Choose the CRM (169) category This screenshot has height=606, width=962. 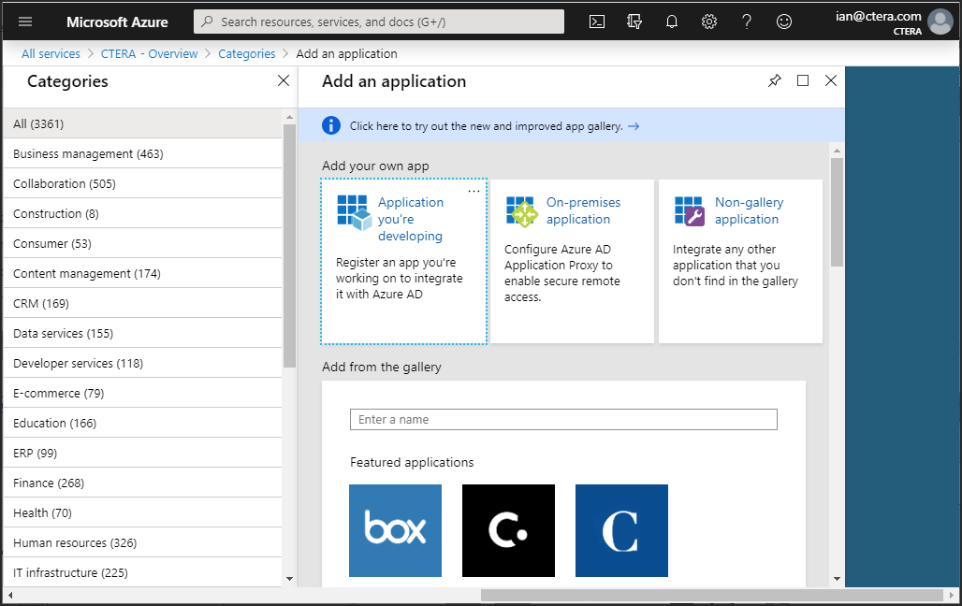(142, 304)
